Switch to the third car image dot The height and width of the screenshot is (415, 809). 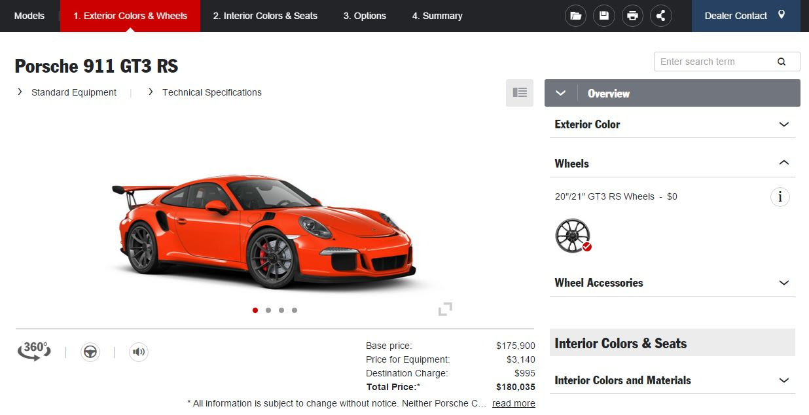[x=281, y=310]
